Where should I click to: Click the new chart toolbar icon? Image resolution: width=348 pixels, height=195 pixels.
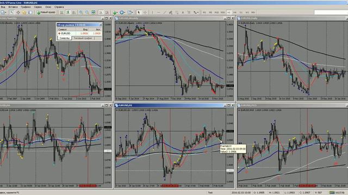pos(2,12)
